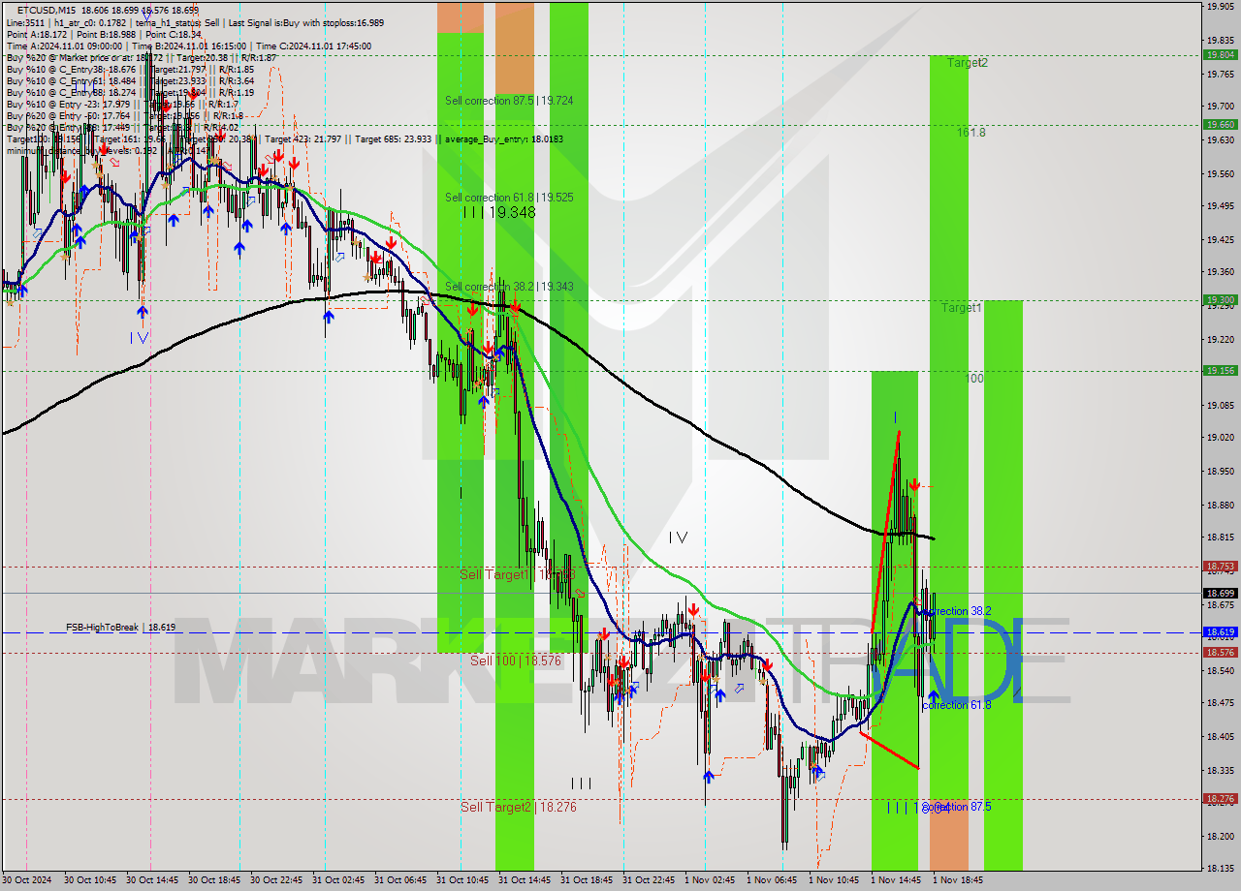
Task: Click the 'Point A:18.172' text
Action: (x=38, y=34)
